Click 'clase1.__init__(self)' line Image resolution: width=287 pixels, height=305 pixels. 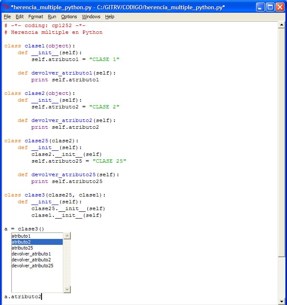(x=67, y=216)
